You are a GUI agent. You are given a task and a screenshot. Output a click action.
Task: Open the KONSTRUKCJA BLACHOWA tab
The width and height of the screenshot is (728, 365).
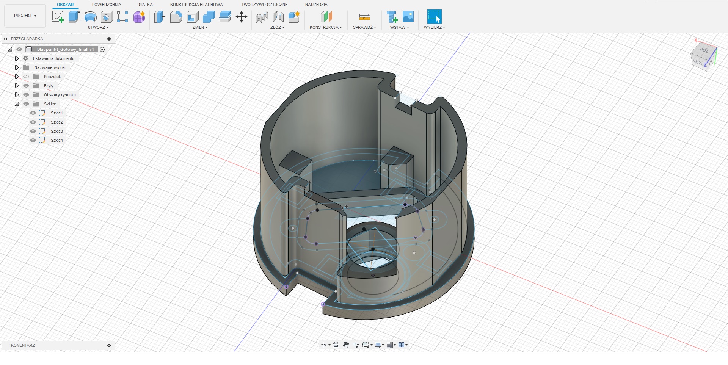coord(196,5)
